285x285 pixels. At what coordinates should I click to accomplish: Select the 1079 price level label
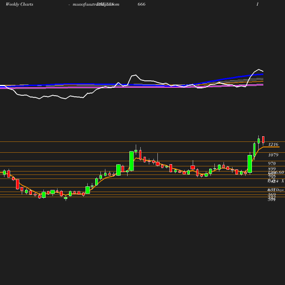[273, 155]
